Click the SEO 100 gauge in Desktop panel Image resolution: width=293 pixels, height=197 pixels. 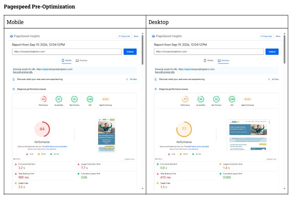(x=232, y=99)
